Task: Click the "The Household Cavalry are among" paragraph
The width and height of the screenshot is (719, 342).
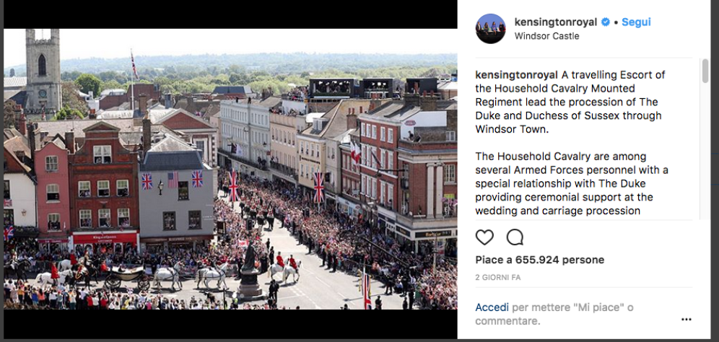Action: pos(572,184)
